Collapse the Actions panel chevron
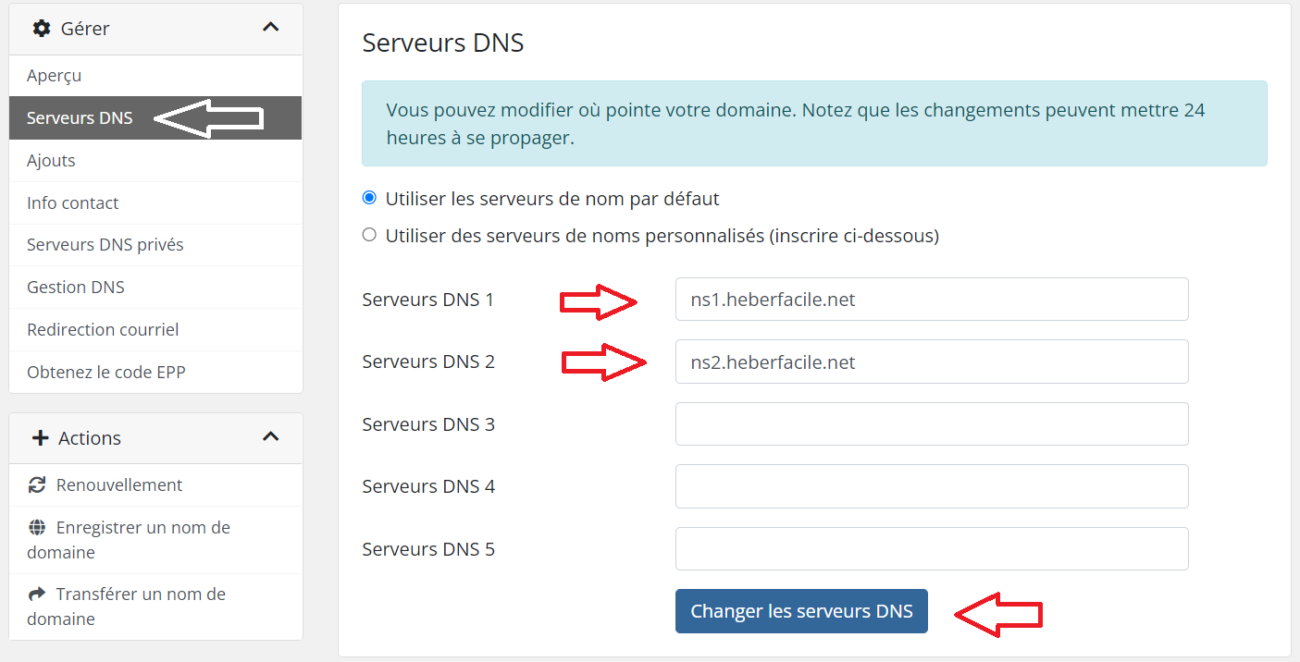Viewport: 1300px width, 662px height. [x=270, y=437]
